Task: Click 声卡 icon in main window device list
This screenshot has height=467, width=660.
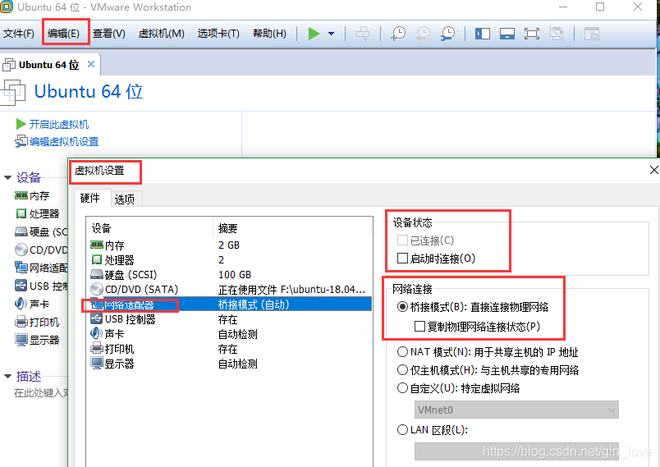Action: 21,304
